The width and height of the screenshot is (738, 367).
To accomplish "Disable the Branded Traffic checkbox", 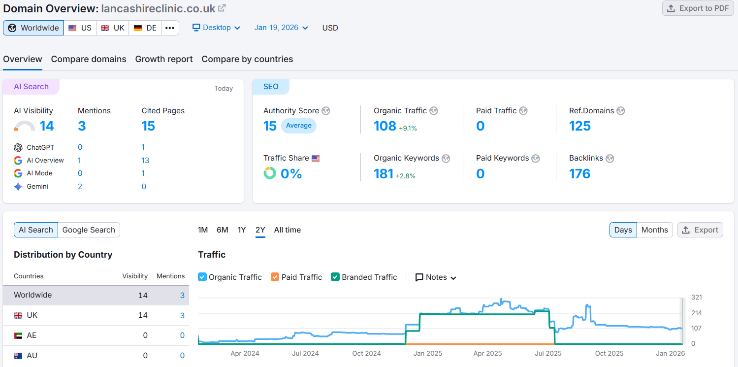I will click(335, 277).
